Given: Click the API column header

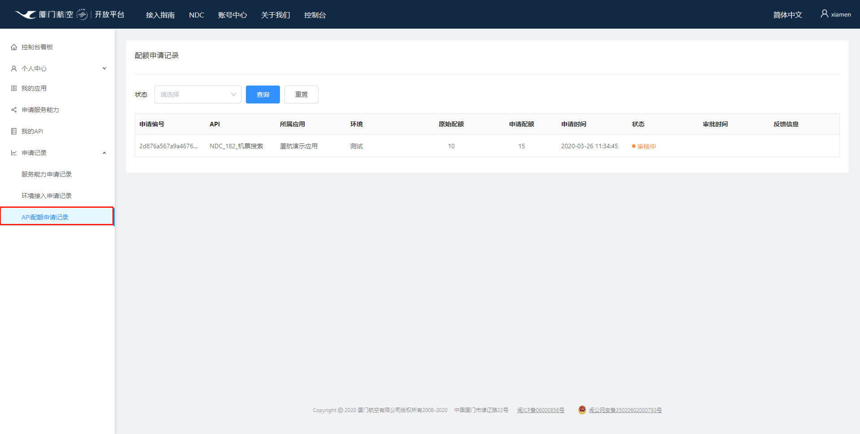Looking at the screenshot, I should [x=215, y=124].
